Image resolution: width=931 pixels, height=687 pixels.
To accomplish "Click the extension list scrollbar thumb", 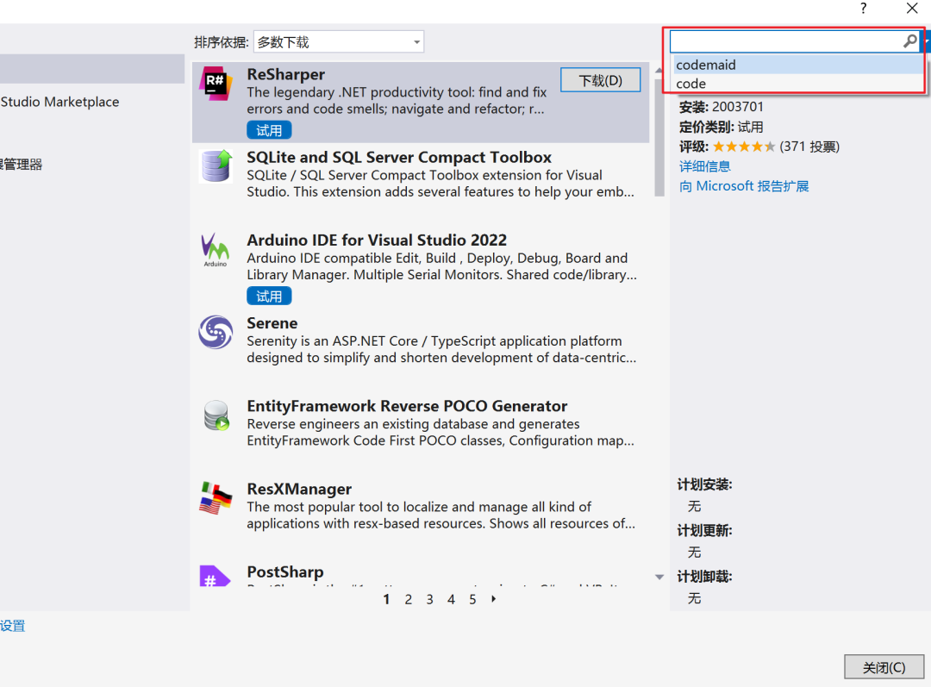I will pyautogui.click(x=659, y=137).
